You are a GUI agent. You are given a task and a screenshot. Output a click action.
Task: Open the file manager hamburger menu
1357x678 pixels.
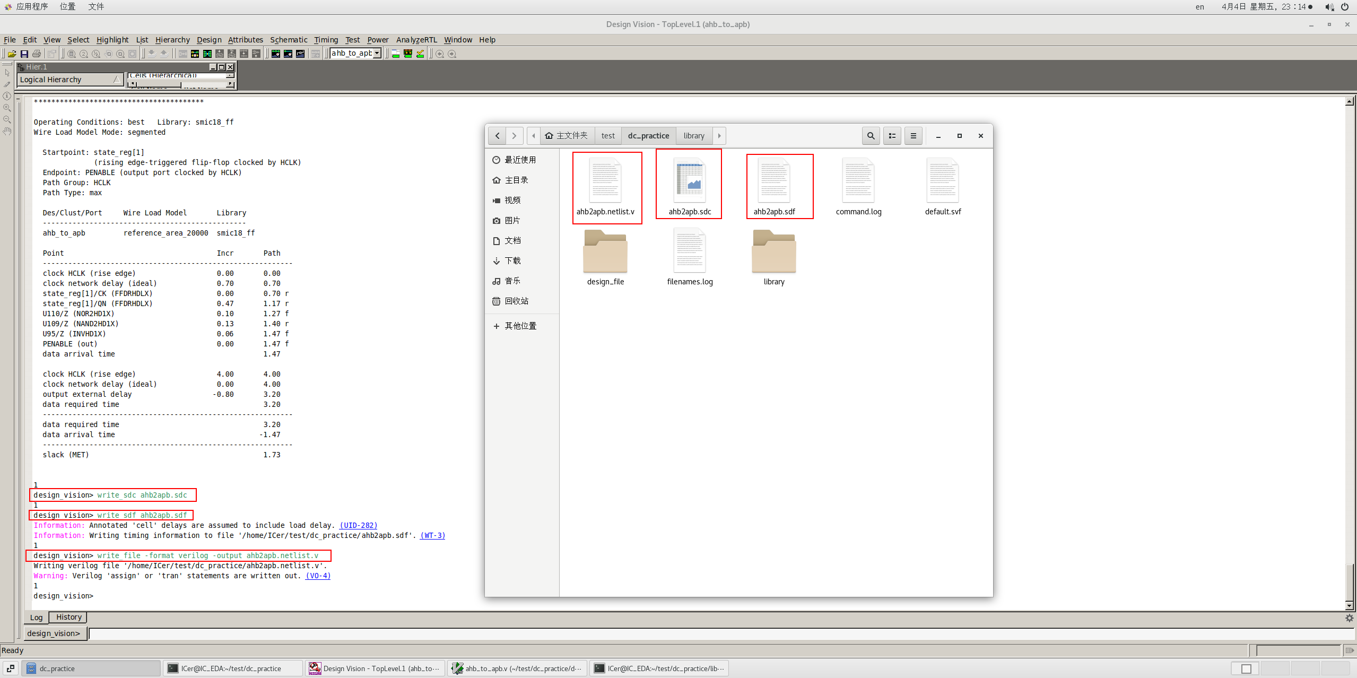(914, 136)
